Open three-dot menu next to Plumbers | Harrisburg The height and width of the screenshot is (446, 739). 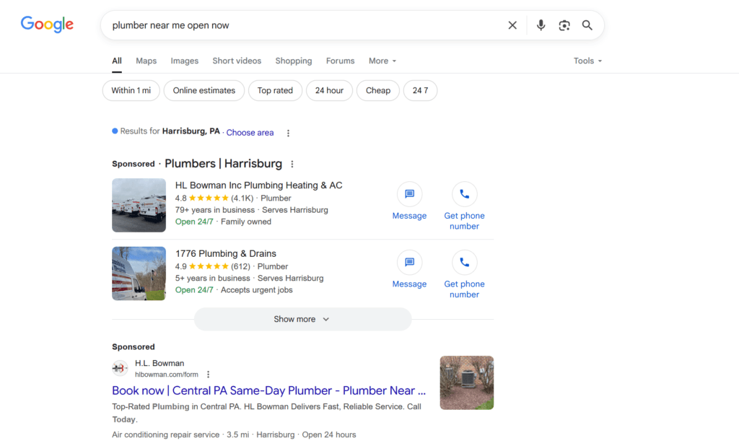tap(292, 164)
